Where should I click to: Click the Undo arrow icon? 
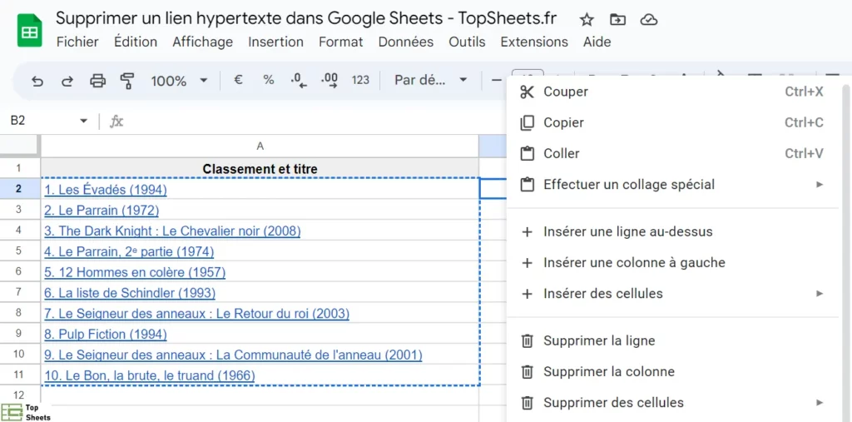tap(37, 81)
